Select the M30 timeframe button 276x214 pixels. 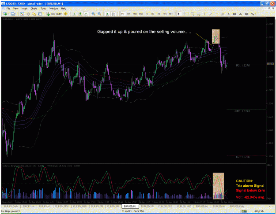(x=141, y=14)
